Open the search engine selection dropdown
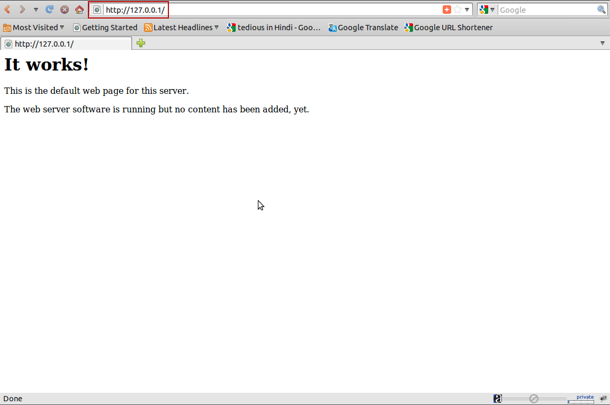This screenshot has height=405, width=610. 492,9
